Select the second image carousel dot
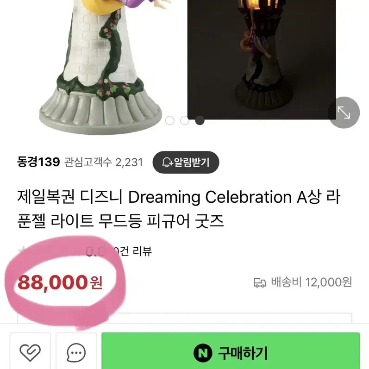This screenshot has height=369, width=369. click(x=185, y=120)
